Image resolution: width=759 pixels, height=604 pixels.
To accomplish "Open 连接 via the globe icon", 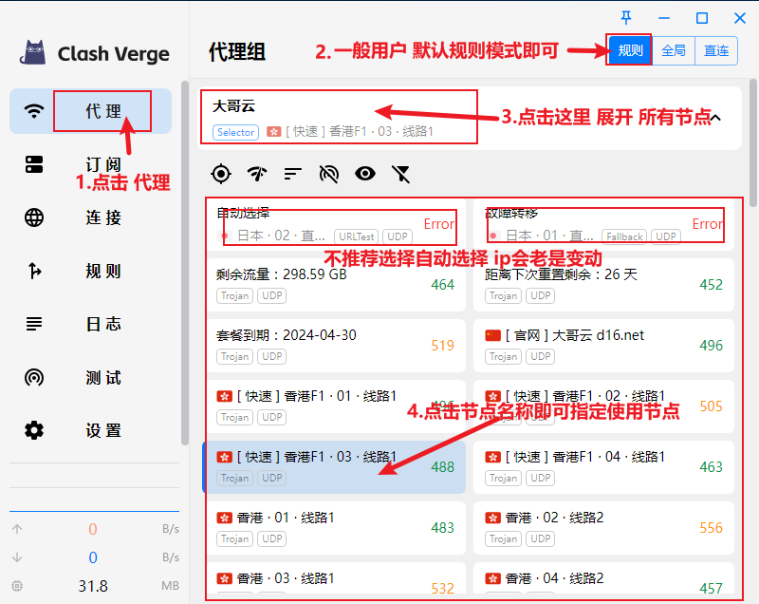I will (34, 217).
